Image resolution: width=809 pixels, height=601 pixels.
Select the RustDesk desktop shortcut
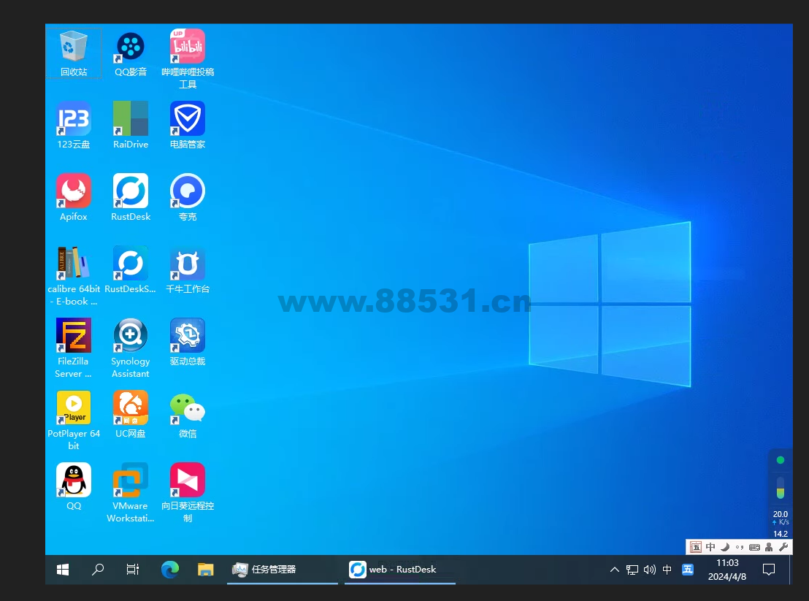coord(131,198)
